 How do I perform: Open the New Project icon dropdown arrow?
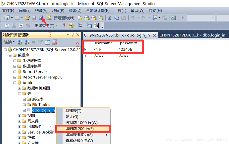coord(12,18)
